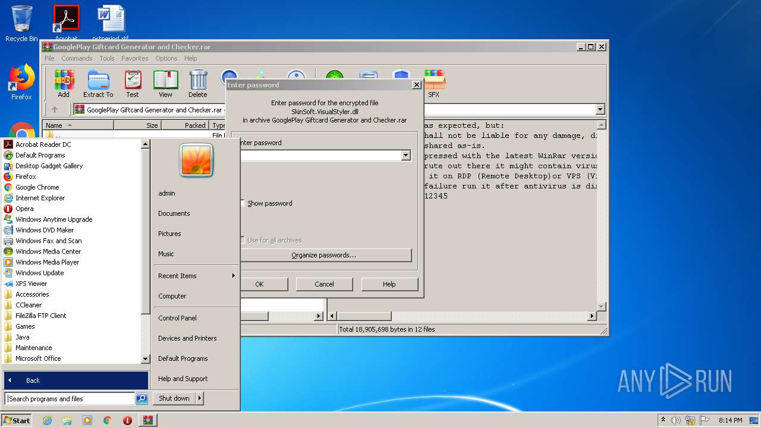Expand the Enter password dropdown arrow
This screenshot has width=761, height=428.
405,156
